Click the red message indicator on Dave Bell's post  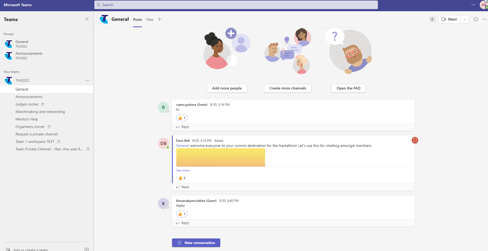pos(415,140)
